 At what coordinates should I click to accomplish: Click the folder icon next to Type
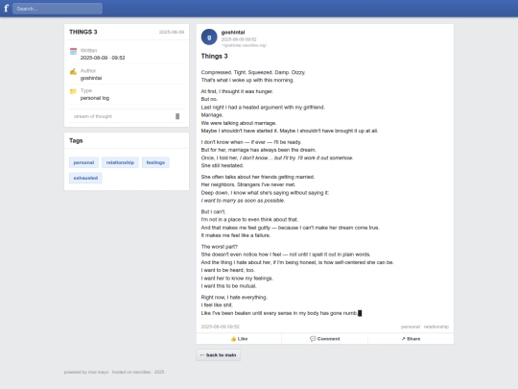pos(73,91)
